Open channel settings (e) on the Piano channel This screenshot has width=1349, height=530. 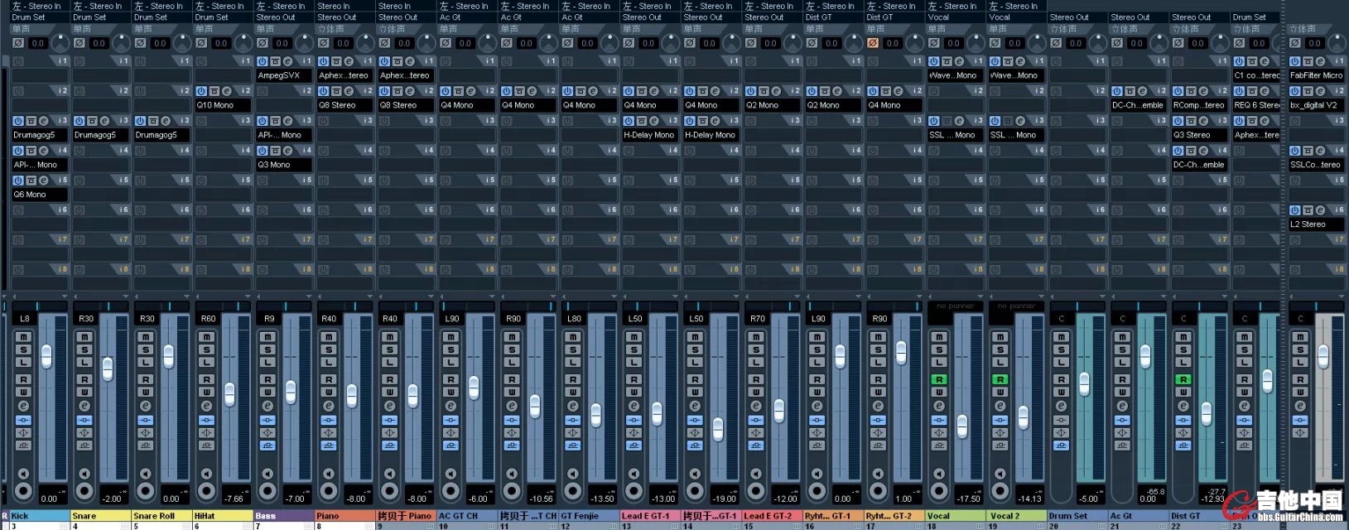pyautogui.click(x=329, y=406)
